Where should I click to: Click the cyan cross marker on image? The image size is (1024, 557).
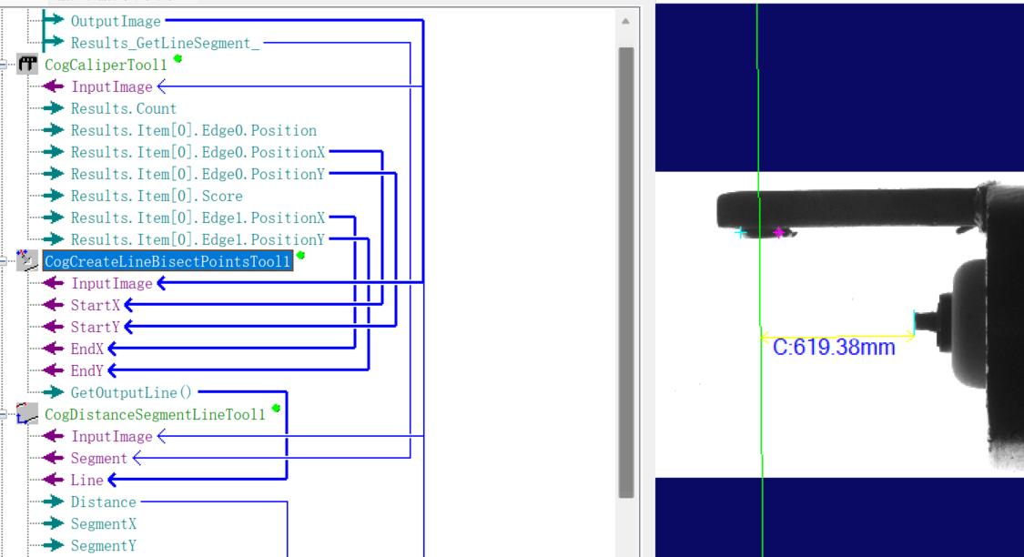740,232
